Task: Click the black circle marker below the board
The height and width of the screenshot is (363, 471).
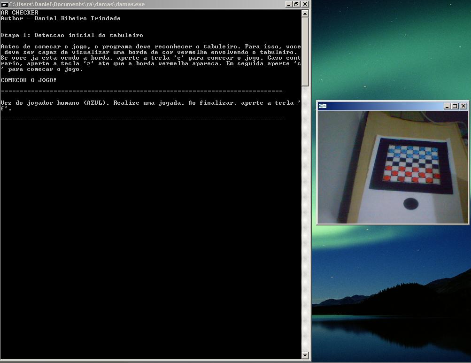Action: click(x=411, y=203)
